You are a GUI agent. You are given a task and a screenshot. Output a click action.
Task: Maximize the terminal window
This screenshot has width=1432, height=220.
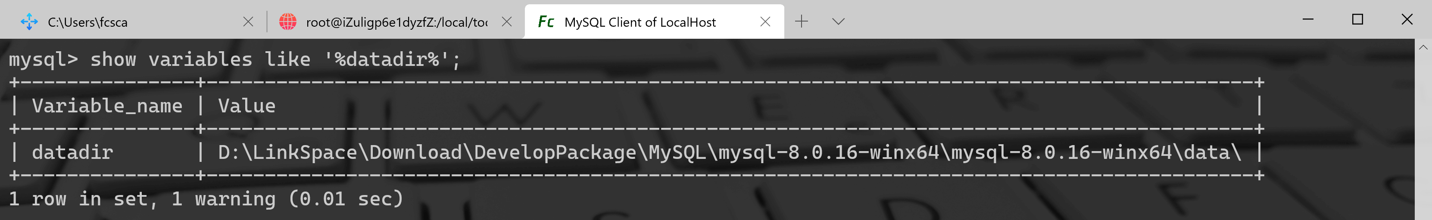tap(1357, 19)
